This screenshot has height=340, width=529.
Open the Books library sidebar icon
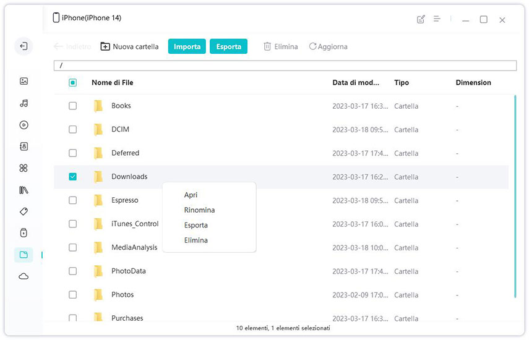(24, 190)
